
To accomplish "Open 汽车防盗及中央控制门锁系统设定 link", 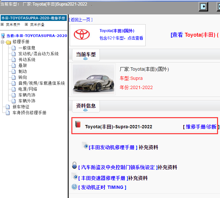I will click(118, 167).
